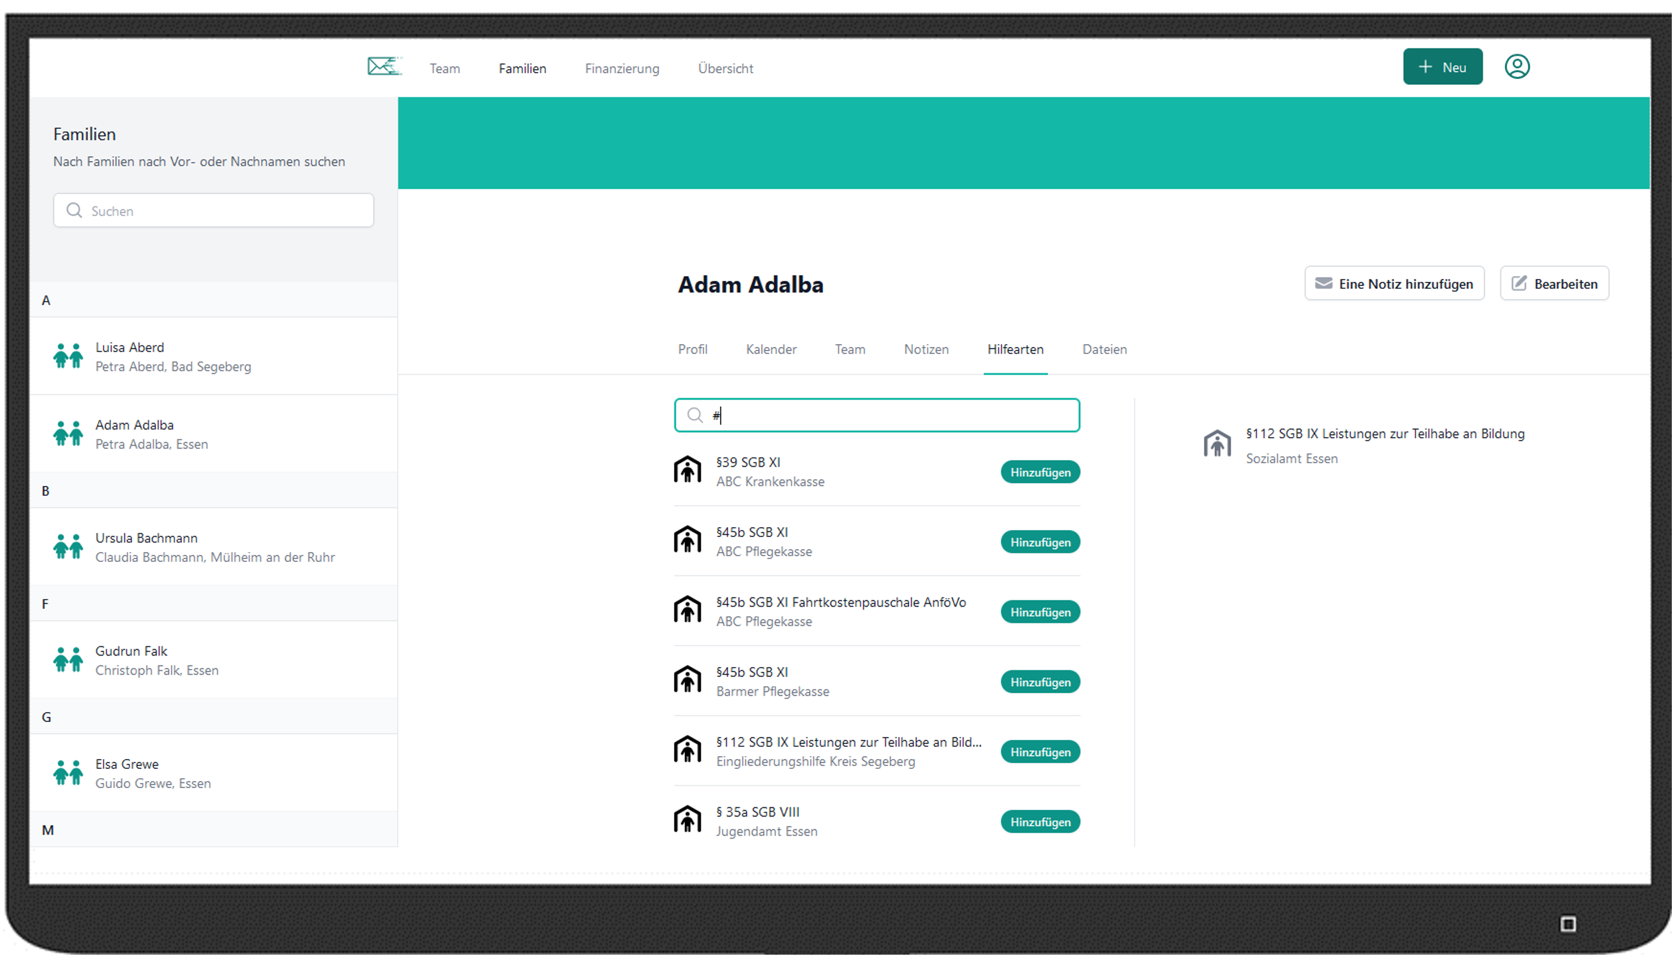
Task: Open the Übersicht navigation menu
Action: [725, 69]
